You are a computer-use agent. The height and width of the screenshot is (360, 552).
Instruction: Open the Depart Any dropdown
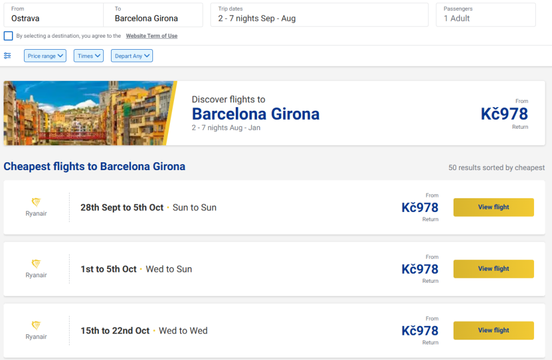tap(131, 56)
